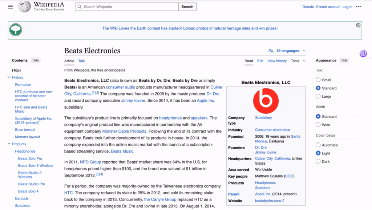Click the Search button

(187, 7)
